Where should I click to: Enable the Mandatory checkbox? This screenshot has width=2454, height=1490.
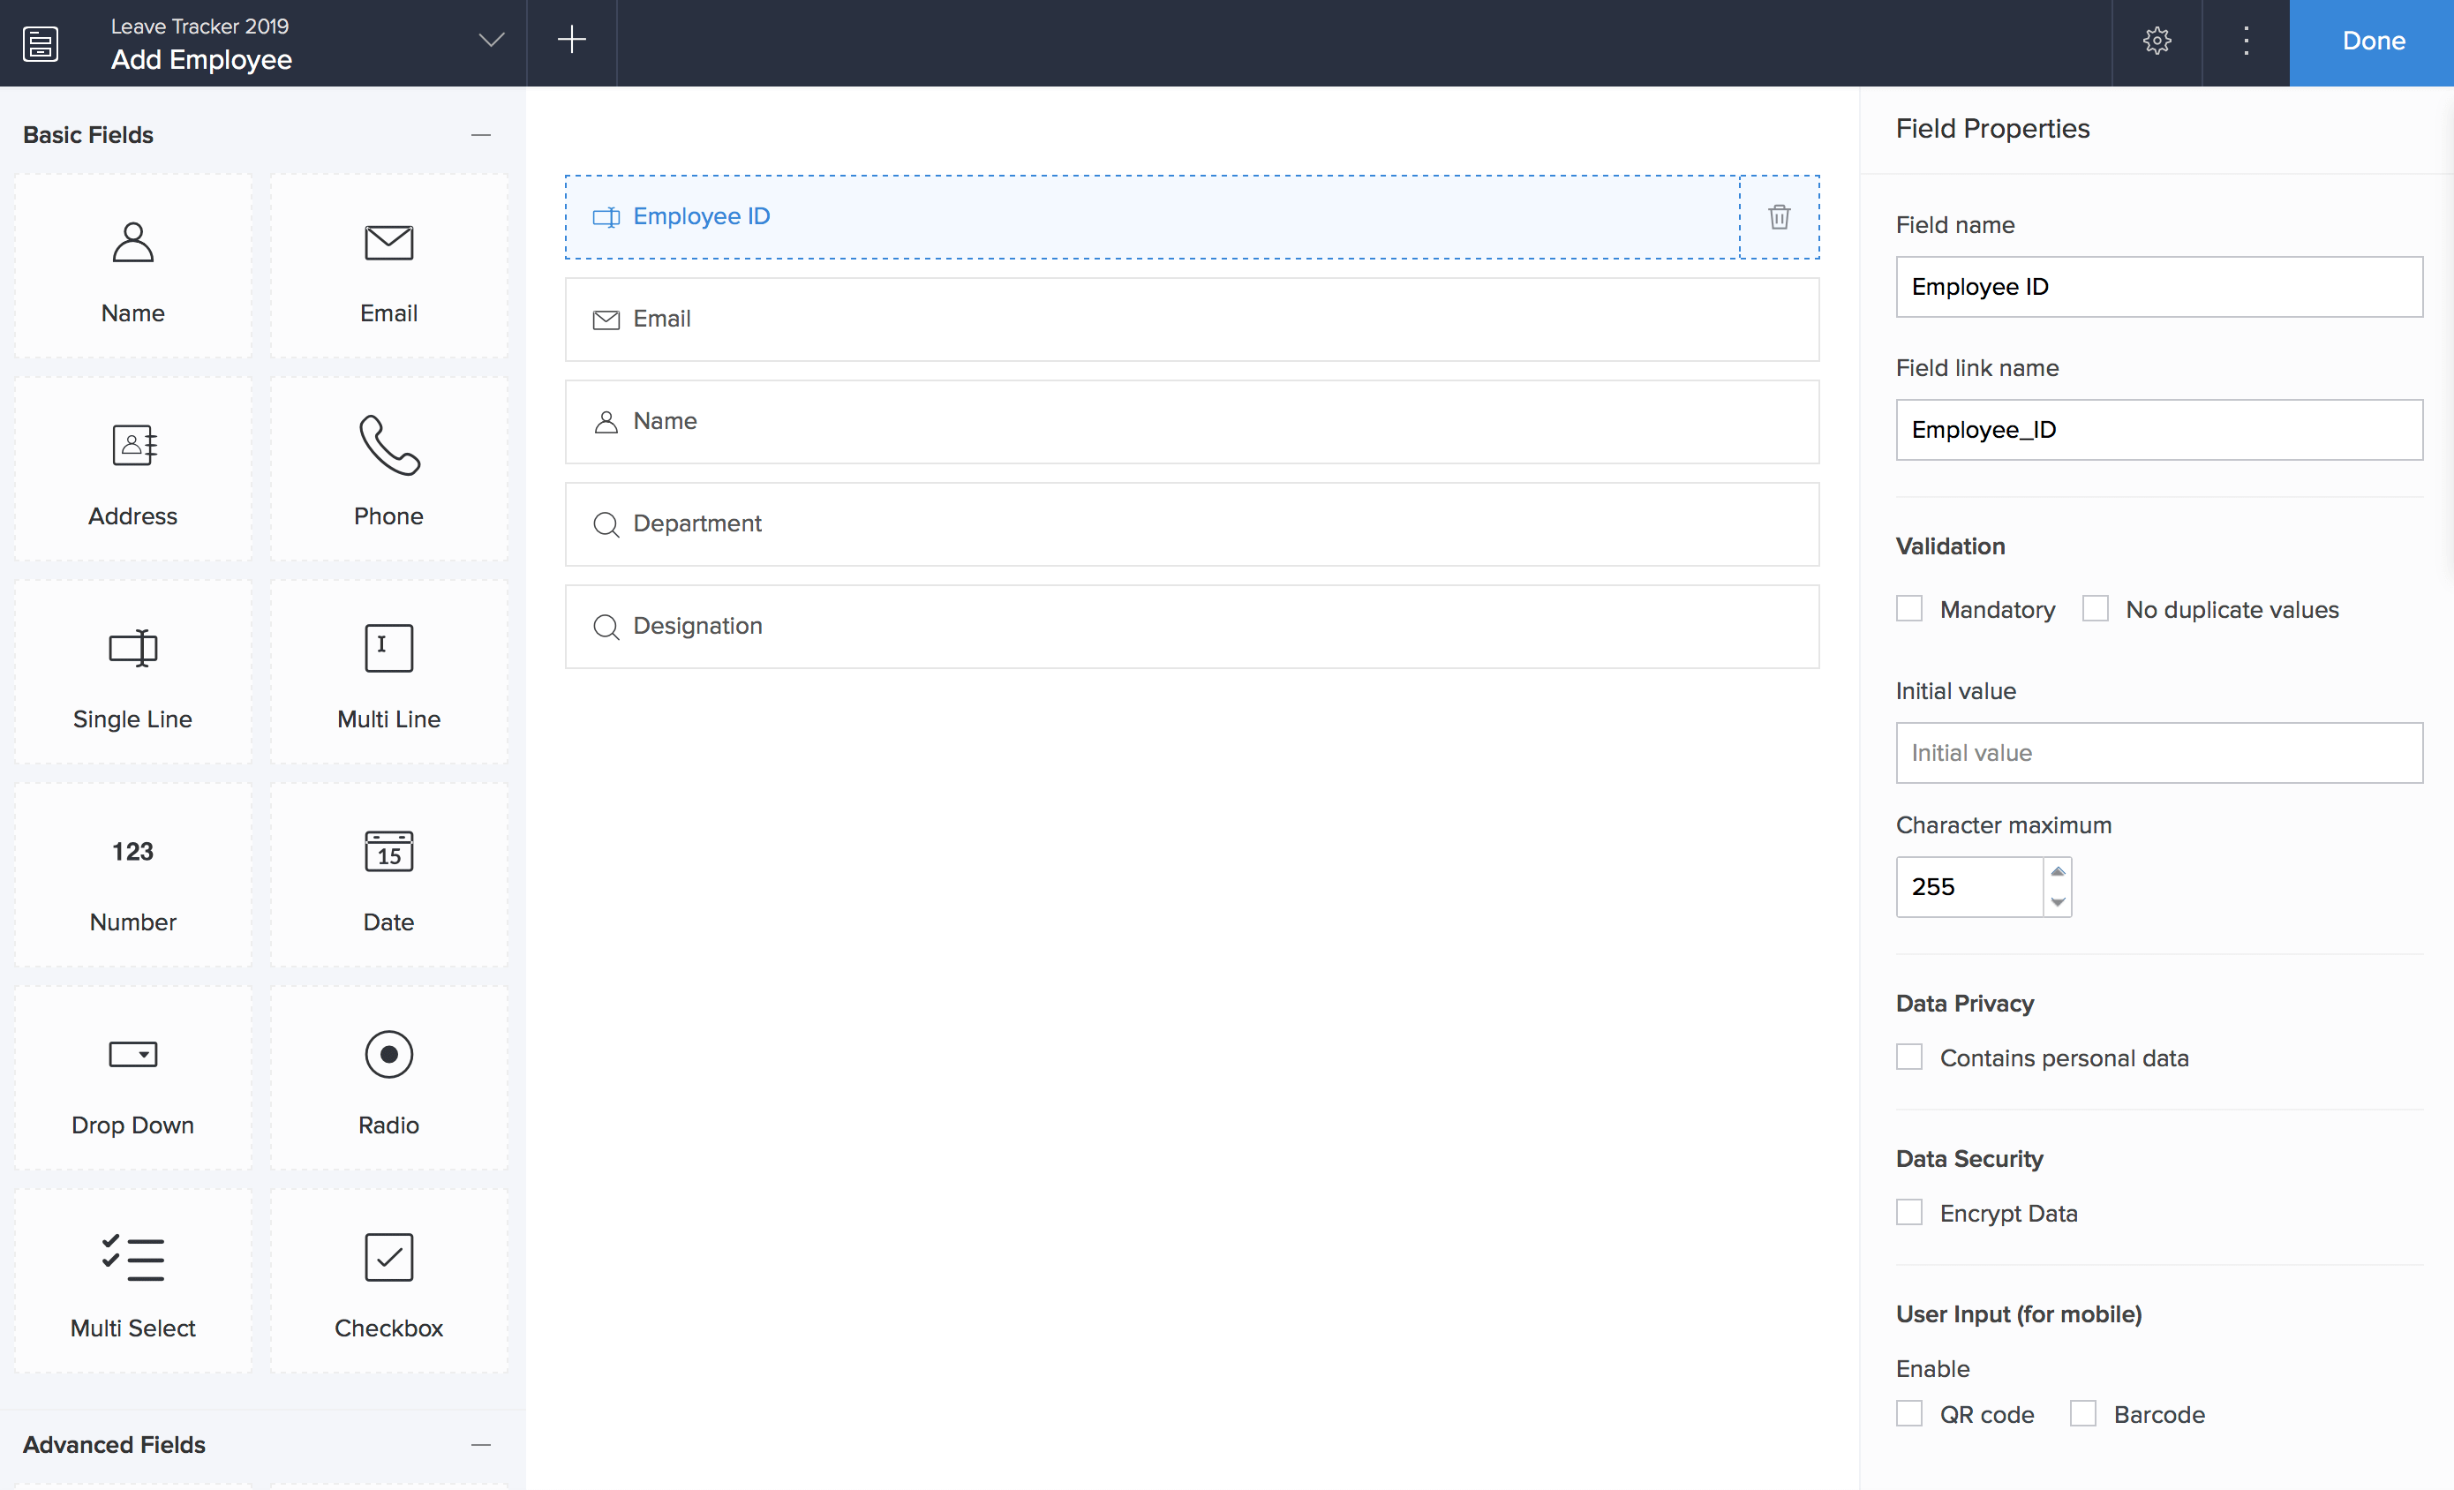click(x=1909, y=608)
